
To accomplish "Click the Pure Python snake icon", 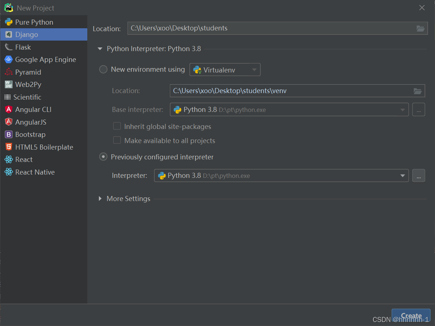I will pyautogui.click(x=9, y=22).
